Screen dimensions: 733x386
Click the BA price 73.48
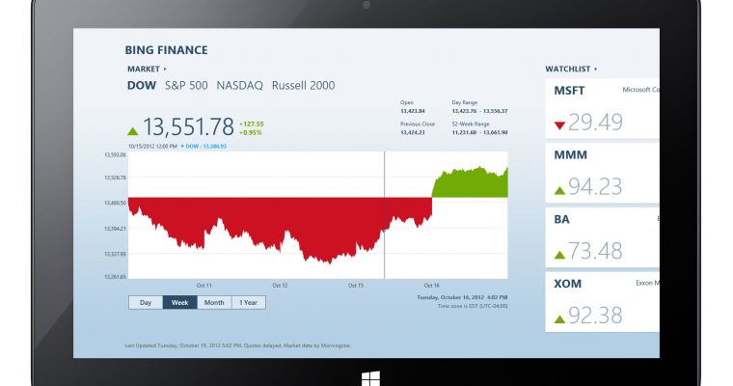point(595,252)
